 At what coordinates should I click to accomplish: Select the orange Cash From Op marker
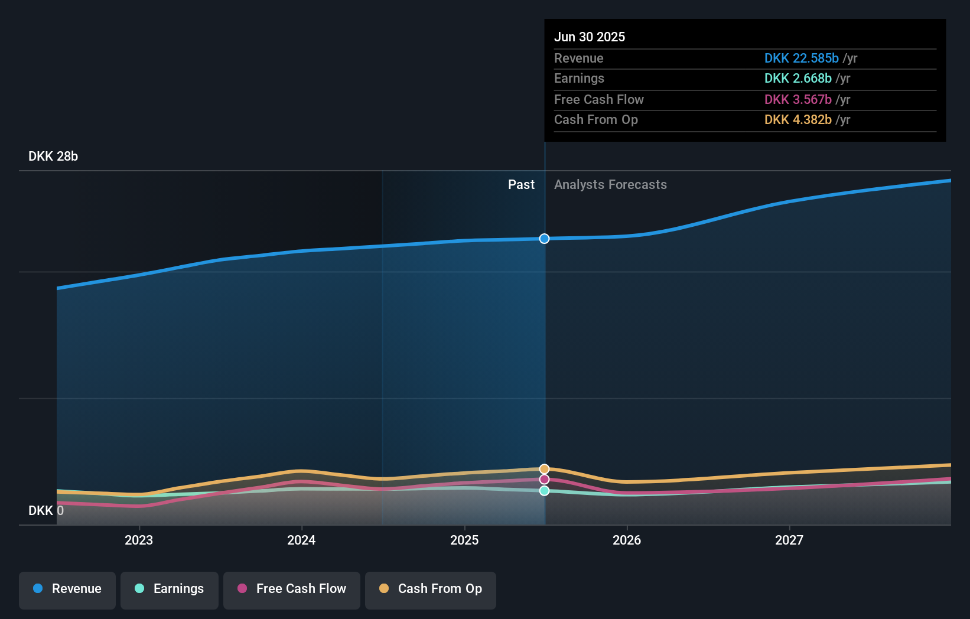coord(543,468)
